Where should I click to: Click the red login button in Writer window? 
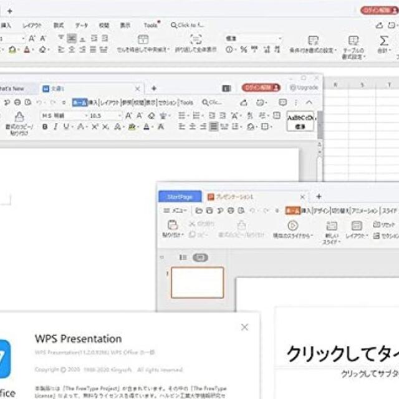pyautogui.click(x=261, y=88)
